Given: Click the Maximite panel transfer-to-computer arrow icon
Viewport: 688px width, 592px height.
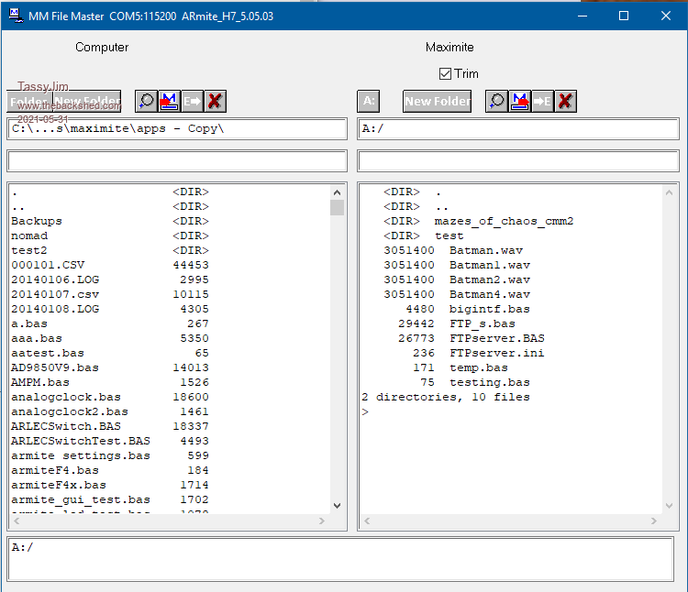Looking at the screenshot, I should tap(542, 101).
